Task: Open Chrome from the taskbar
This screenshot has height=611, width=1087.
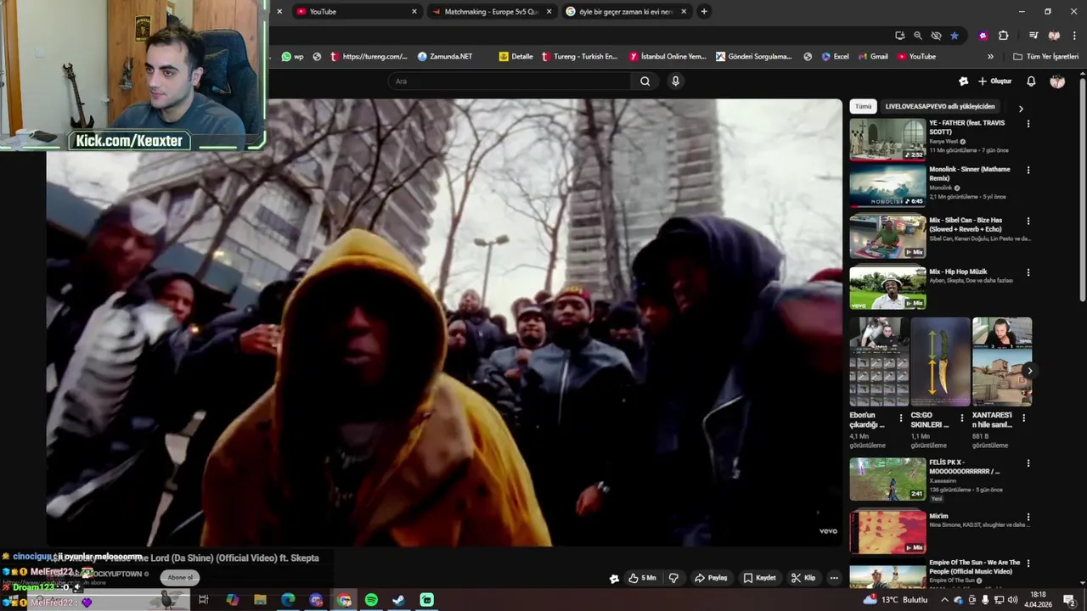Action: [344, 600]
